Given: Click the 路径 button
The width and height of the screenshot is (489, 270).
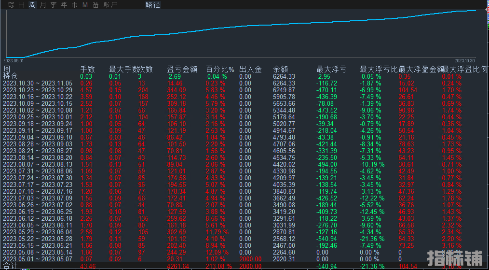Looking at the screenshot, I should pos(153,5).
